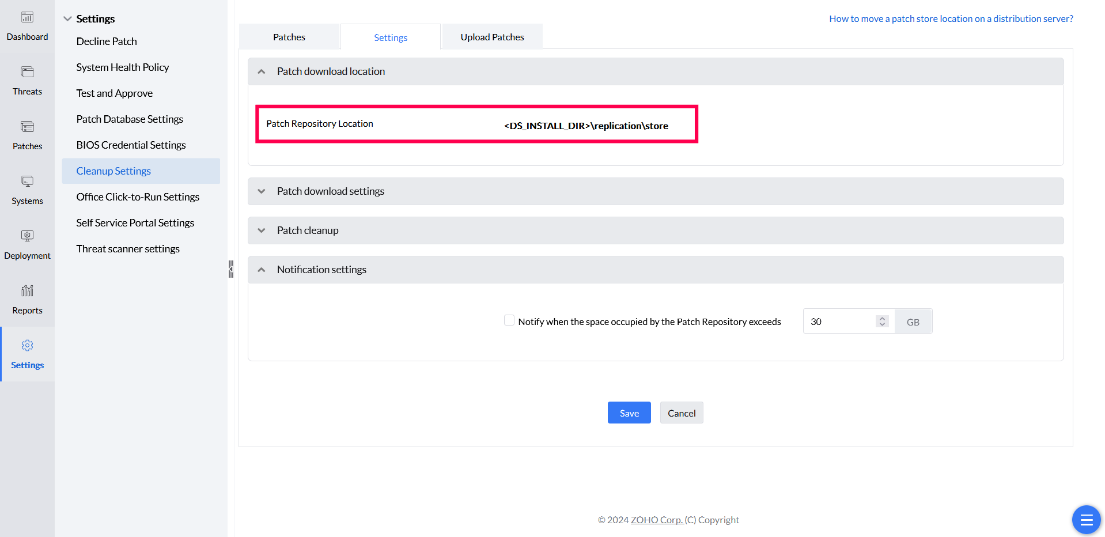1105x537 pixels.
Task: Navigate to Systems using the sidebar icon
Action: [x=27, y=190]
